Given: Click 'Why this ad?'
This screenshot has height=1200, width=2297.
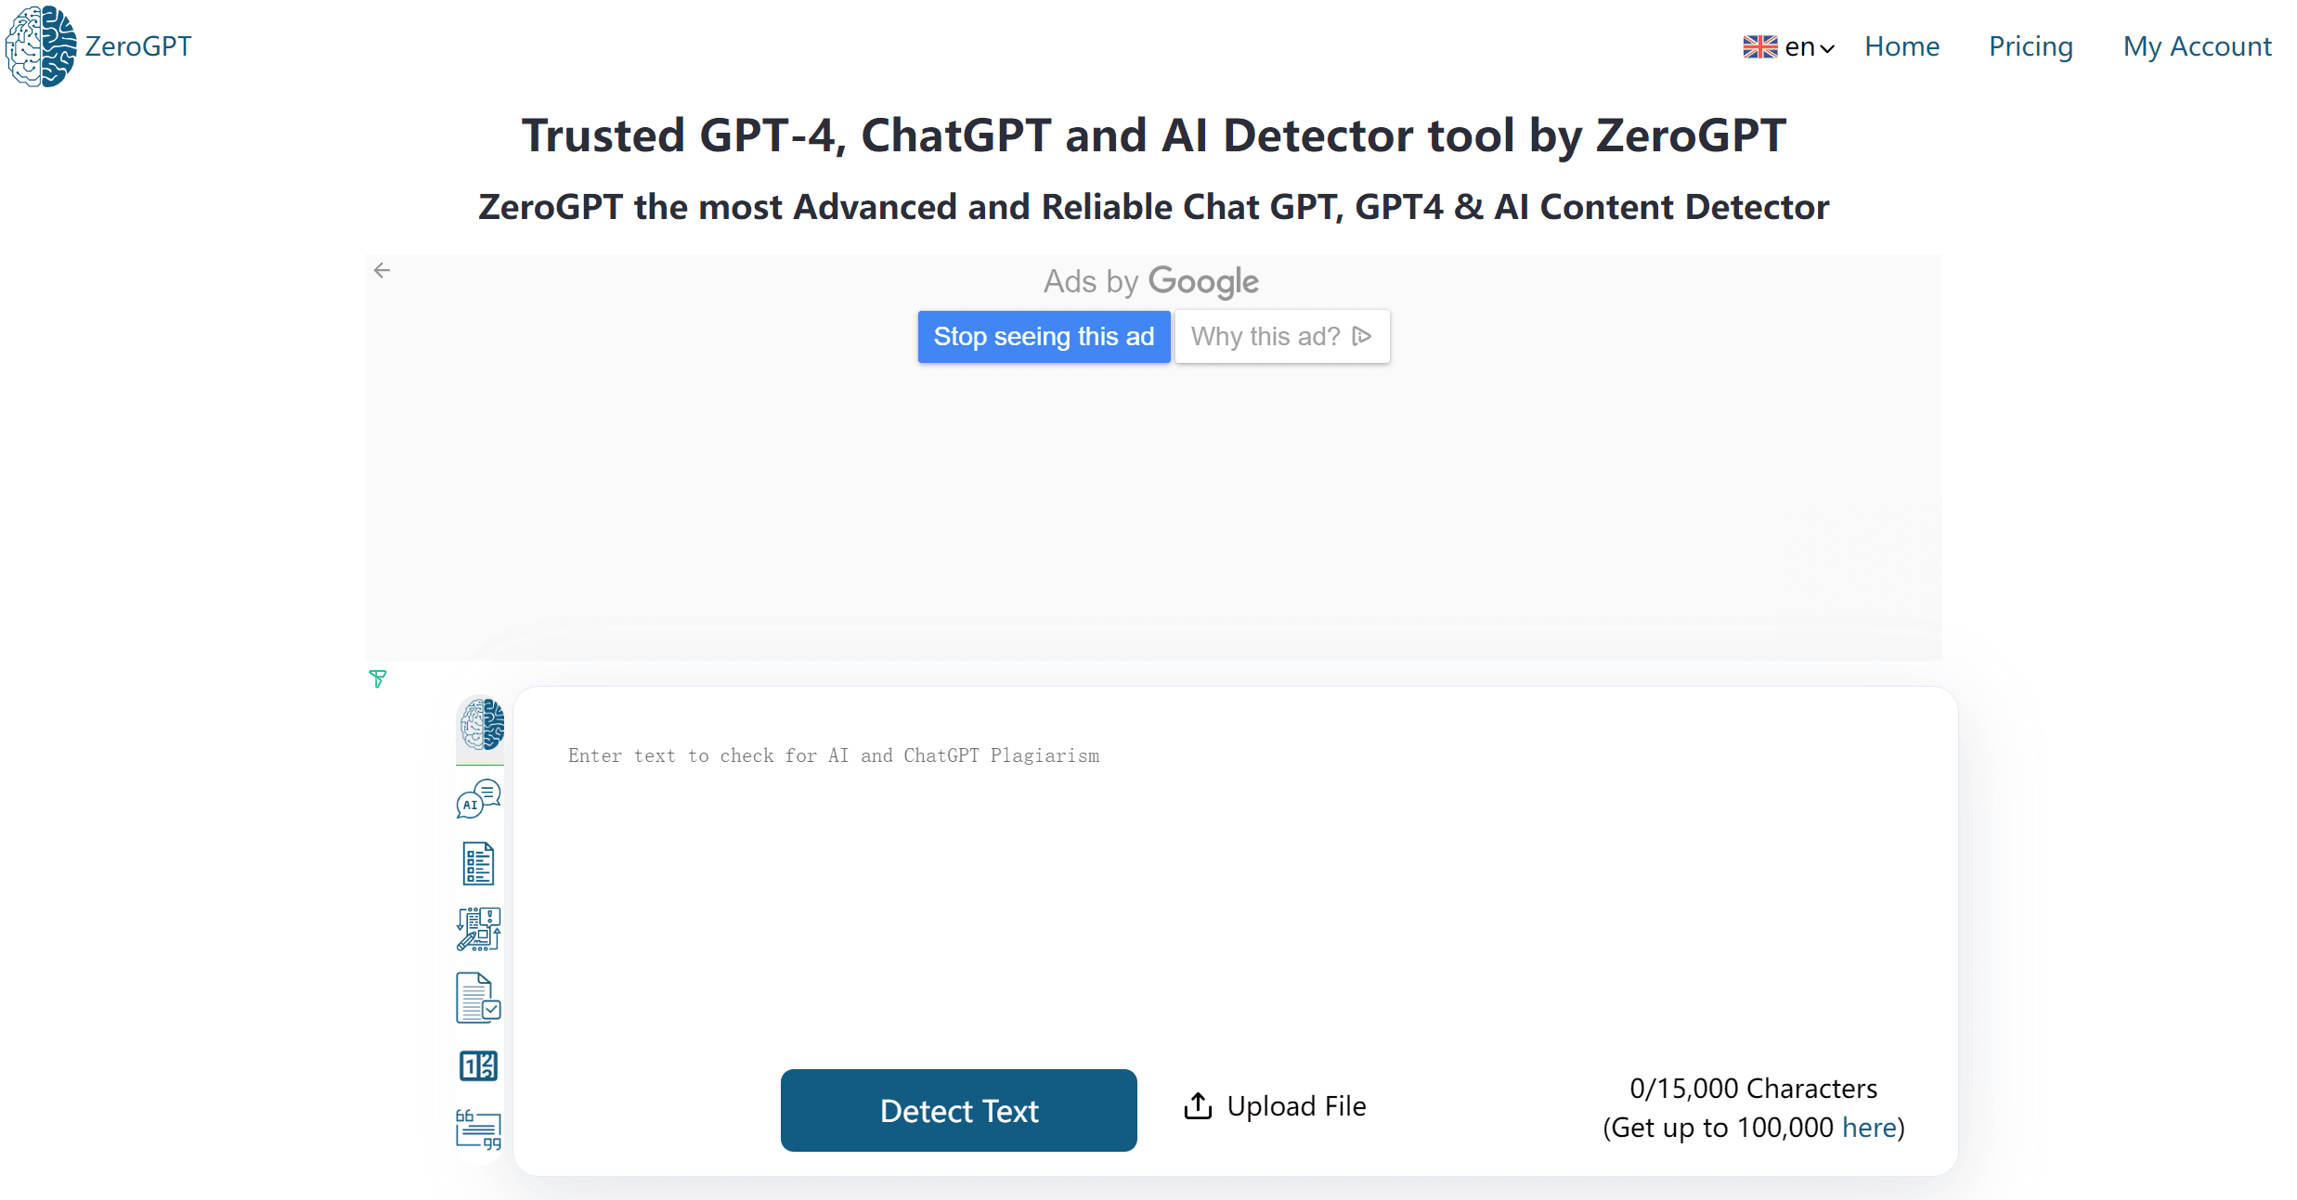Looking at the screenshot, I should [x=1281, y=336].
